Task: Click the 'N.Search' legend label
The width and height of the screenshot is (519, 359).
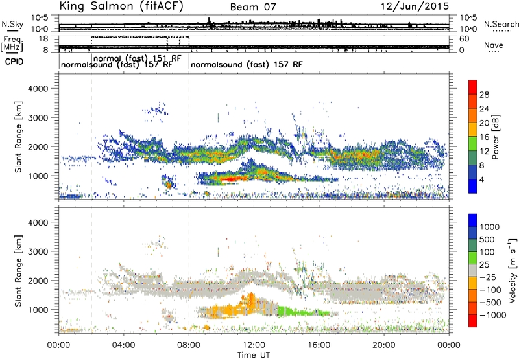Action: 501,24
